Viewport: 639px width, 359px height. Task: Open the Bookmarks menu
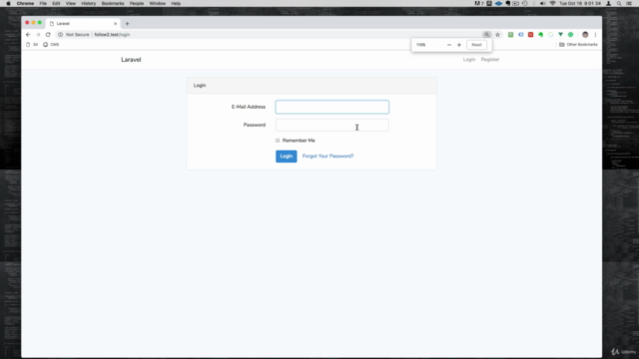pos(113,3)
